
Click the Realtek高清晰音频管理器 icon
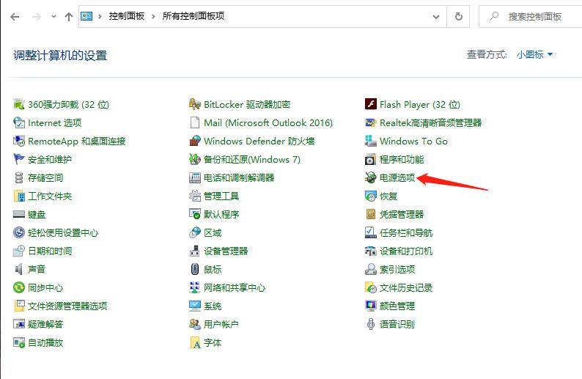click(370, 122)
